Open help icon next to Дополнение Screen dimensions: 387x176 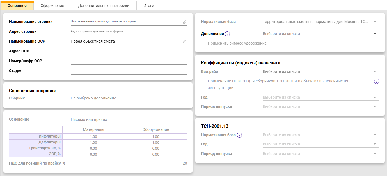point(227,34)
